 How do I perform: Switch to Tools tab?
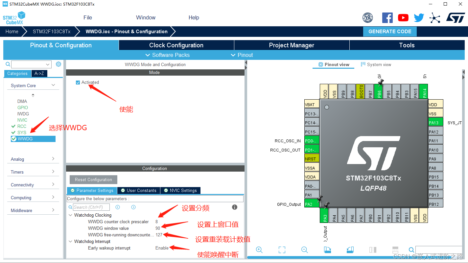coord(407,45)
